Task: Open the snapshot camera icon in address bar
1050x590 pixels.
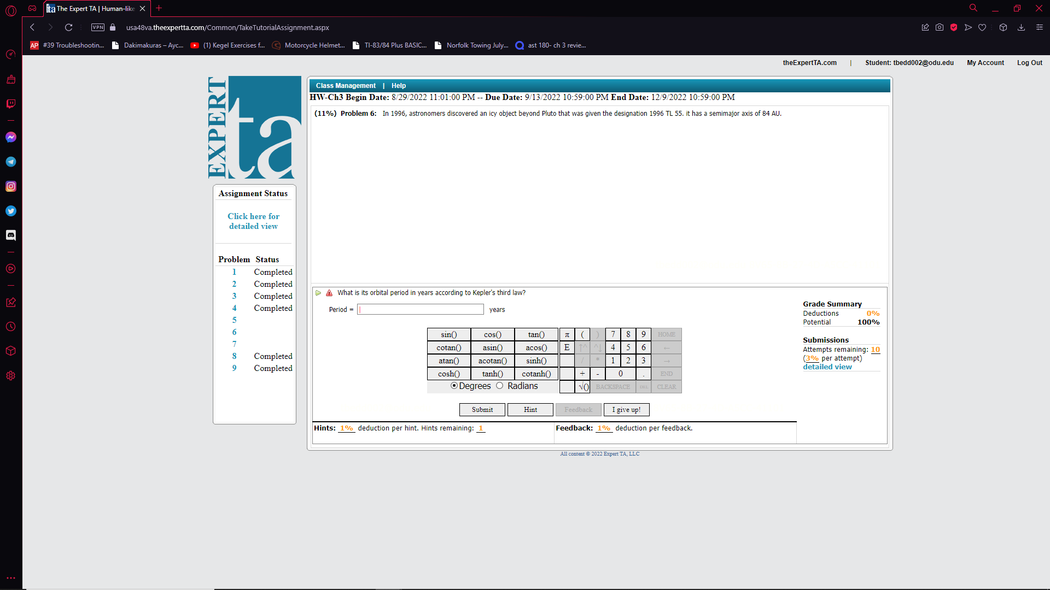Action: pos(940,27)
